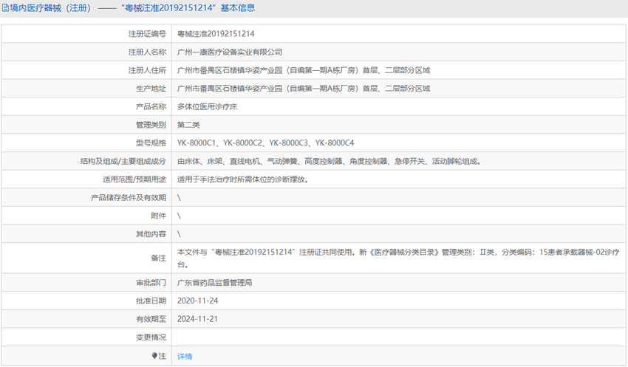The image size is (628, 367).
Task: Click the 详情 details link
Action: point(185,356)
